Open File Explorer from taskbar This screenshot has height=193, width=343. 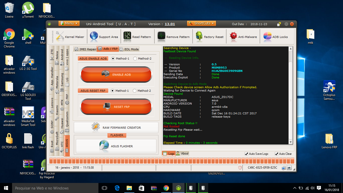coord(129,188)
